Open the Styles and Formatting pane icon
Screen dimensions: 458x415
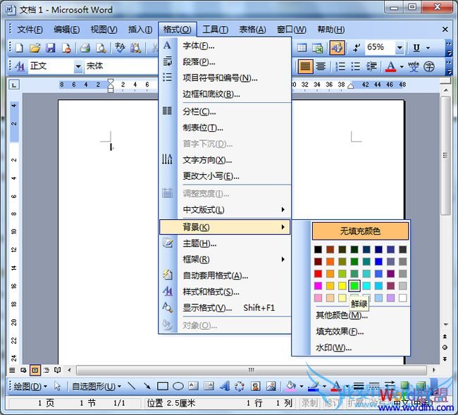click(x=20, y=66)
